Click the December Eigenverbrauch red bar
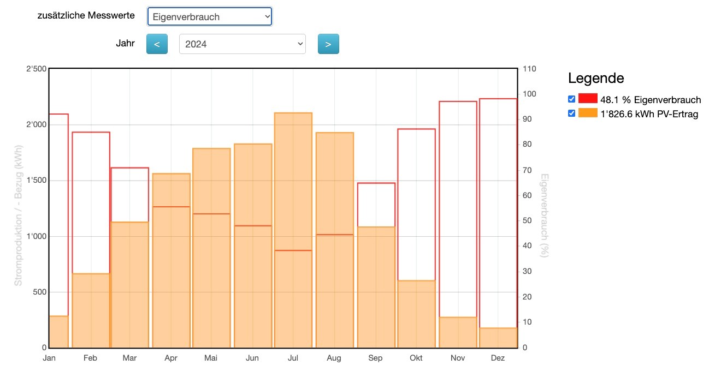 (x=498, y=213)
